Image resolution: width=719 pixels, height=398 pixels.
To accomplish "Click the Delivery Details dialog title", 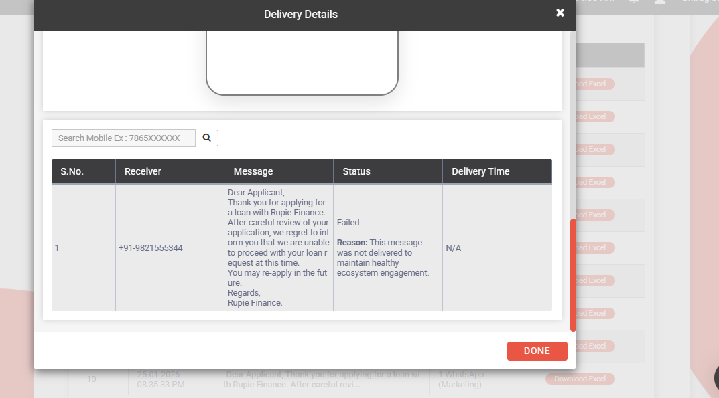I will [x=301, y=14].
